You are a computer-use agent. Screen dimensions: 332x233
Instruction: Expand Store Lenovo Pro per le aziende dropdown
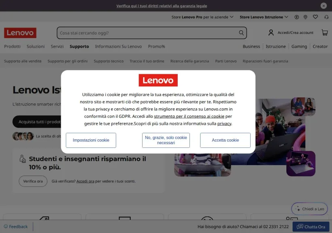tap(202, 17)
